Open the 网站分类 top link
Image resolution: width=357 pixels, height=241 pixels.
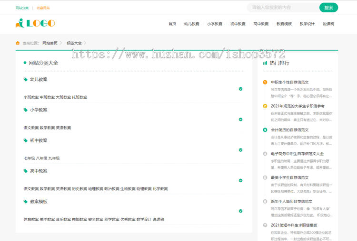(x=22, y=8)
